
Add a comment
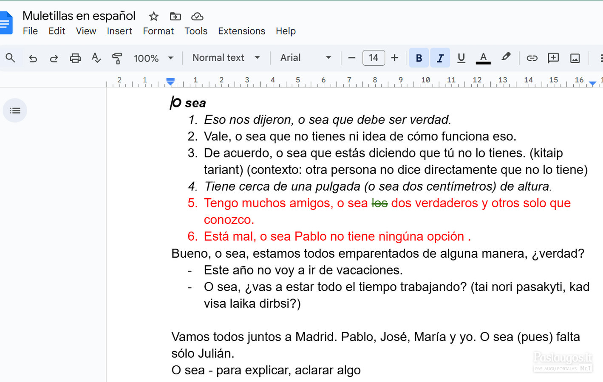[553, 58]
